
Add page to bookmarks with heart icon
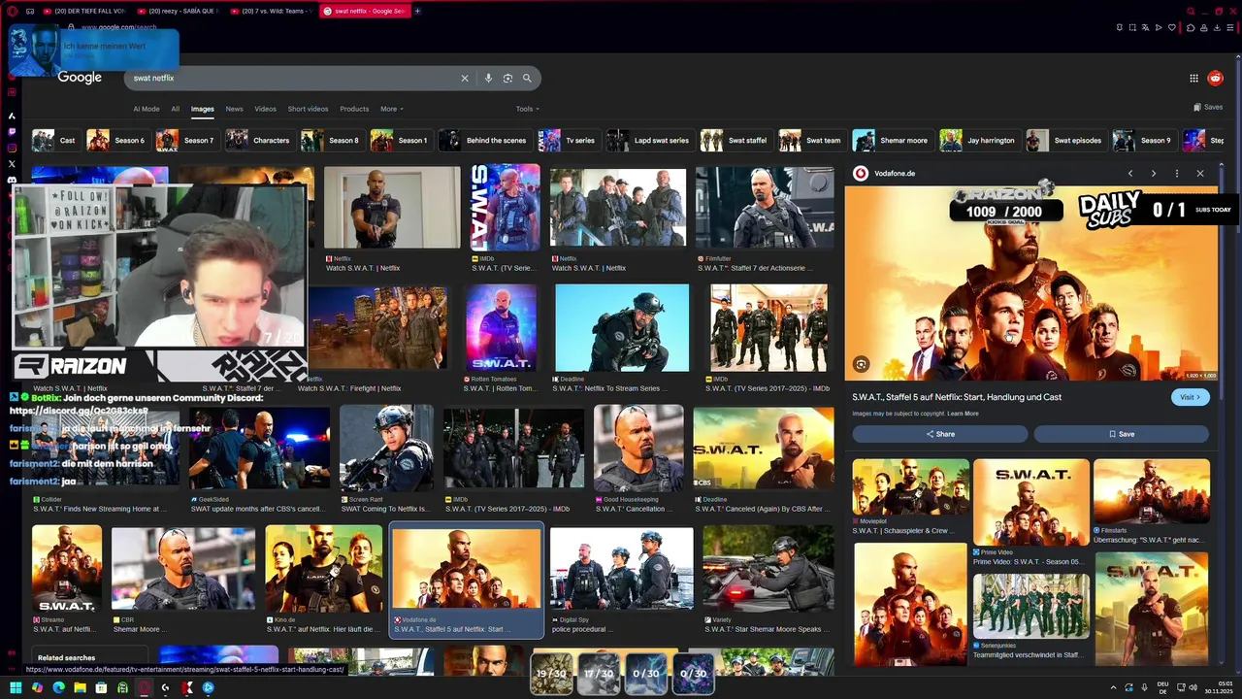pos(1170,27)
